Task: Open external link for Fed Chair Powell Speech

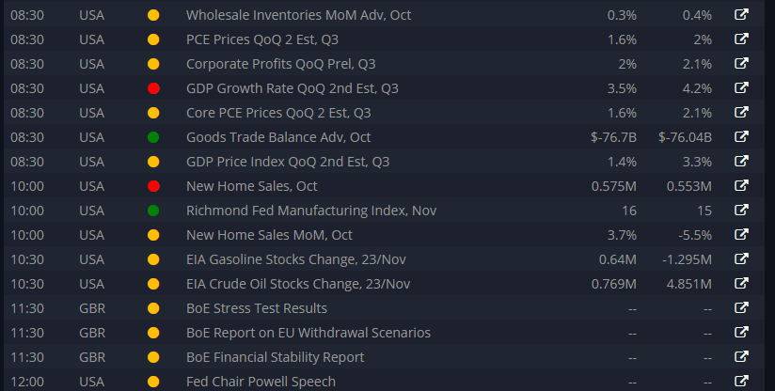Action: coord(741,381)
